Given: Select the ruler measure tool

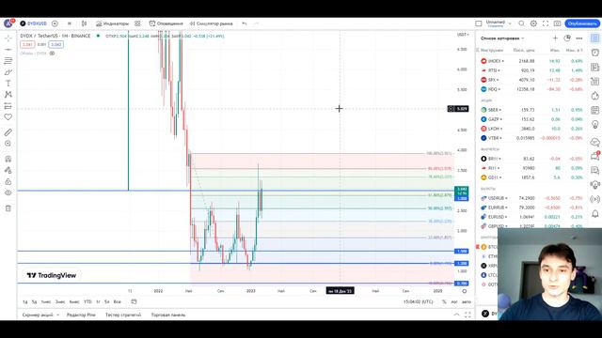Looking at the screenshot, I should (x=8, y=132).
